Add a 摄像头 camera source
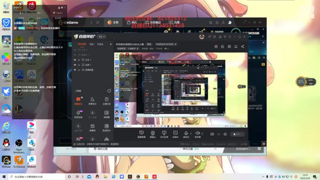The width and height of the screenshot is (320, 180). point(153,134)
